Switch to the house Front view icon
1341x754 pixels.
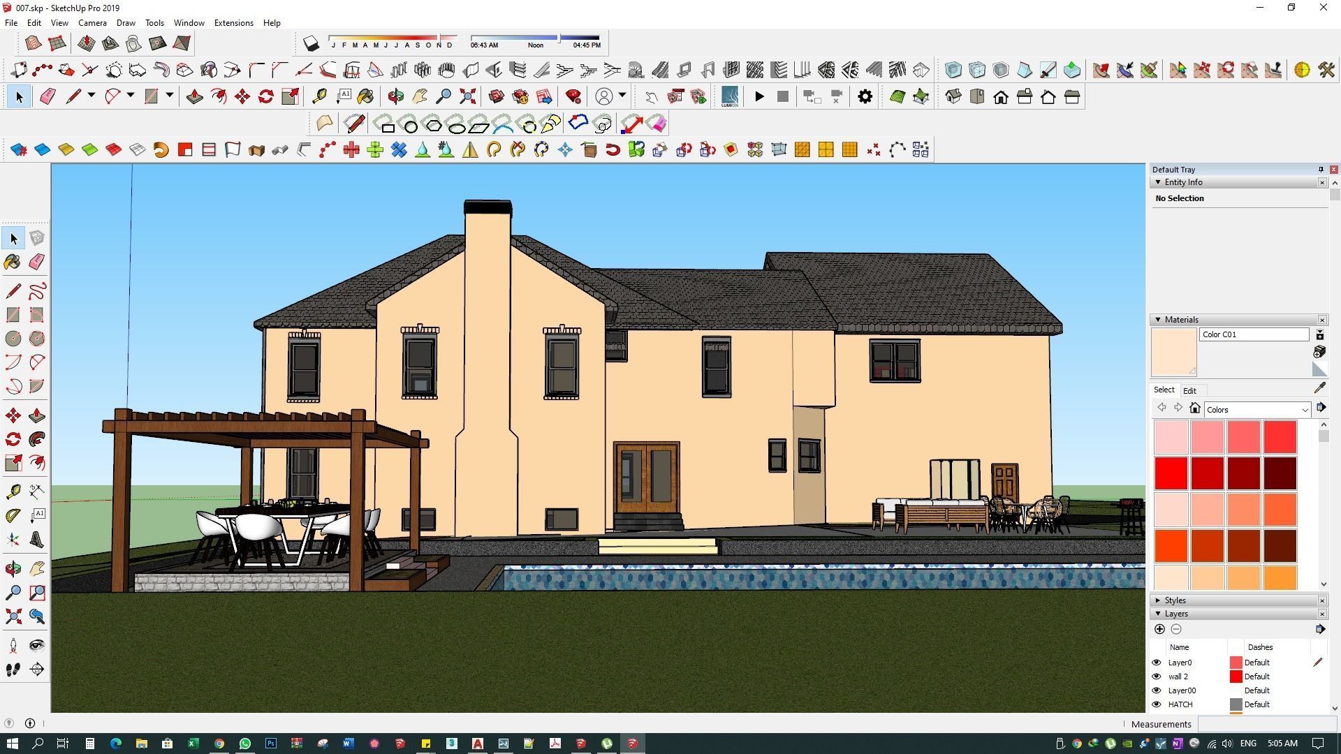1001,96
